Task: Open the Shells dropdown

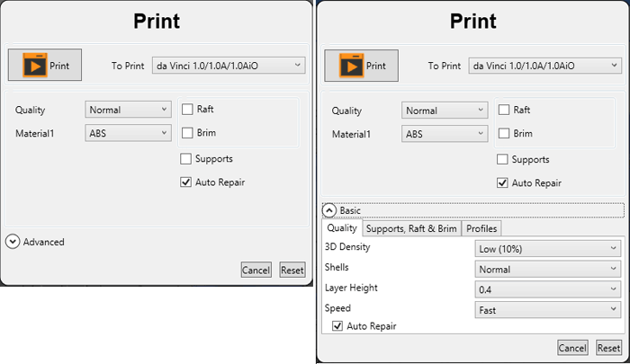Action: (547, 269)
